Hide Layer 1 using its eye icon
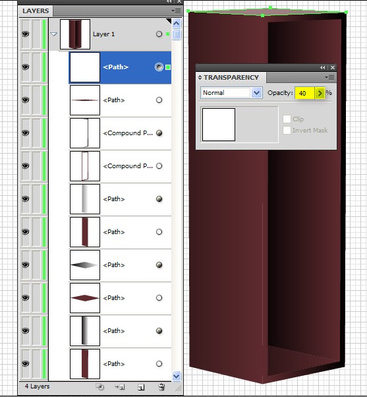The height and width of the screenshot is (397, 367). coord(25,34)
